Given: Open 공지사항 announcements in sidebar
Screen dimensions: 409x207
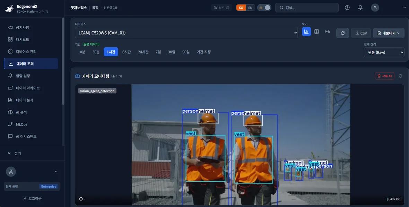Looking at the screenshot, I should click(31, 27).
